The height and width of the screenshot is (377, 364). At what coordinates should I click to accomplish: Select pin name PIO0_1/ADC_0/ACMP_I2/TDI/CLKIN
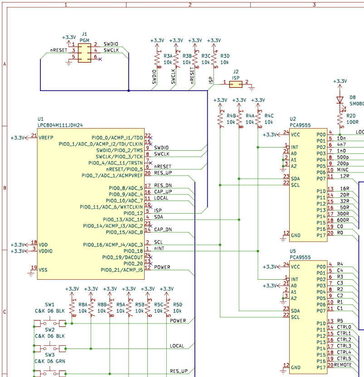[x=101, y=144]
